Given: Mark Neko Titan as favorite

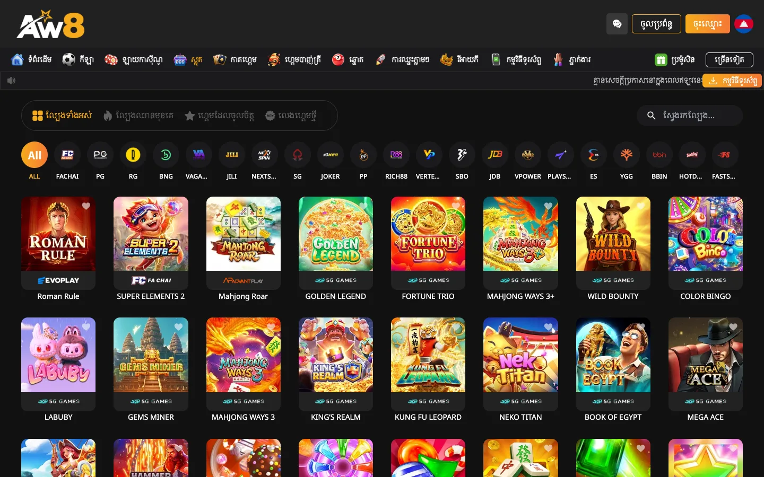Looking at the screenshot, I should coord(548,327).
